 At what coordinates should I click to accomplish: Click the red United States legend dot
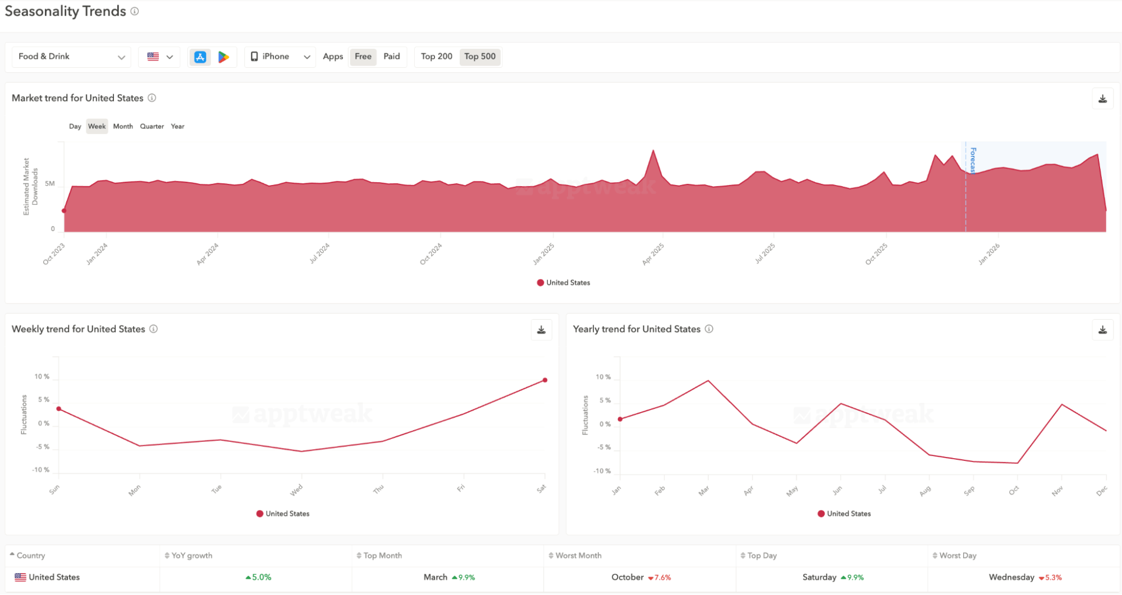[x=539, y=283]
